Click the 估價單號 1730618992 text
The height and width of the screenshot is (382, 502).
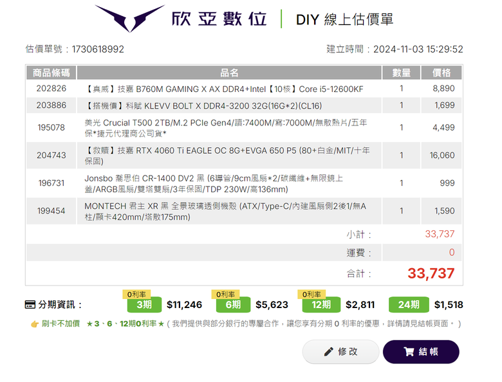pos(75,50)
